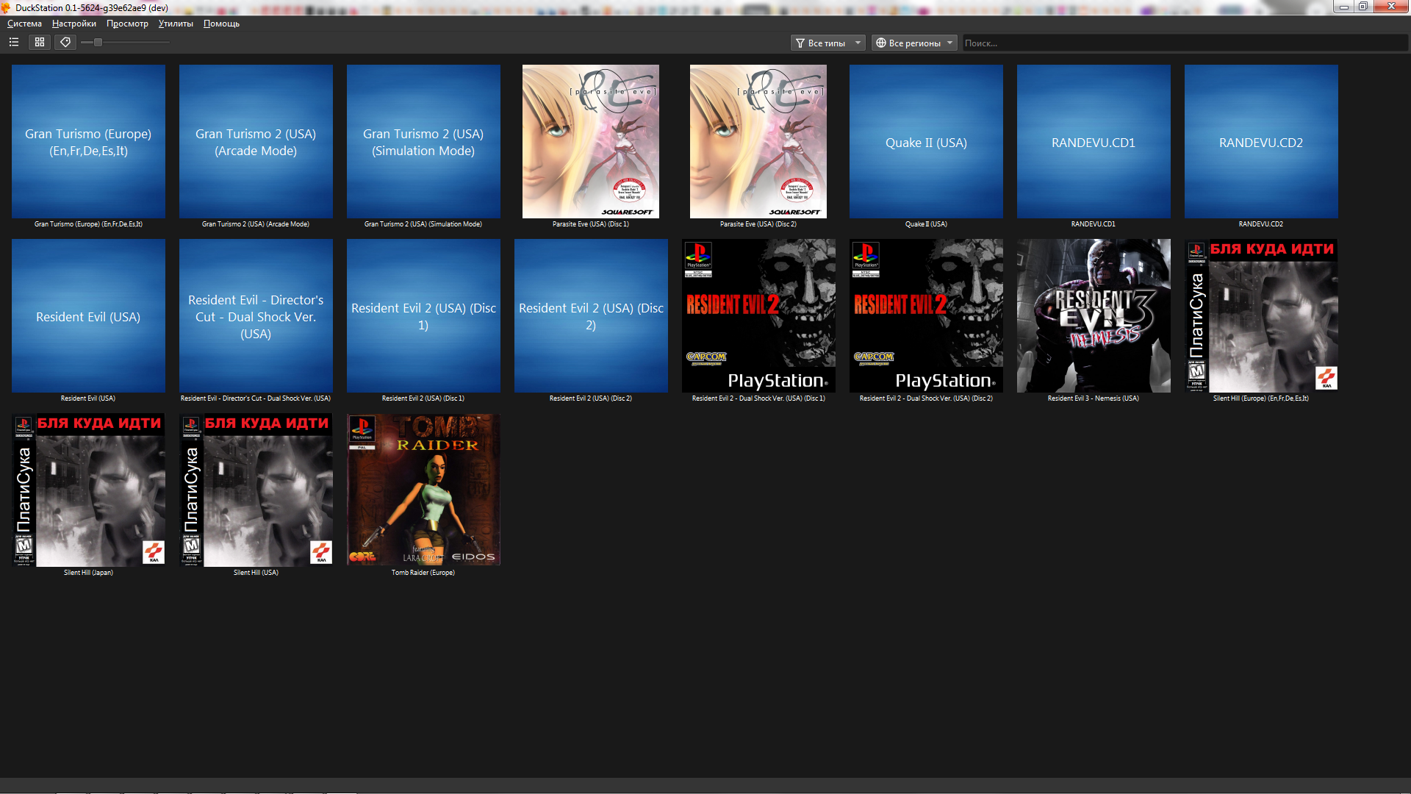This screenshot has height=794, width=1411.
Task: Open the Помощь menu
Action: pos(221,24)
